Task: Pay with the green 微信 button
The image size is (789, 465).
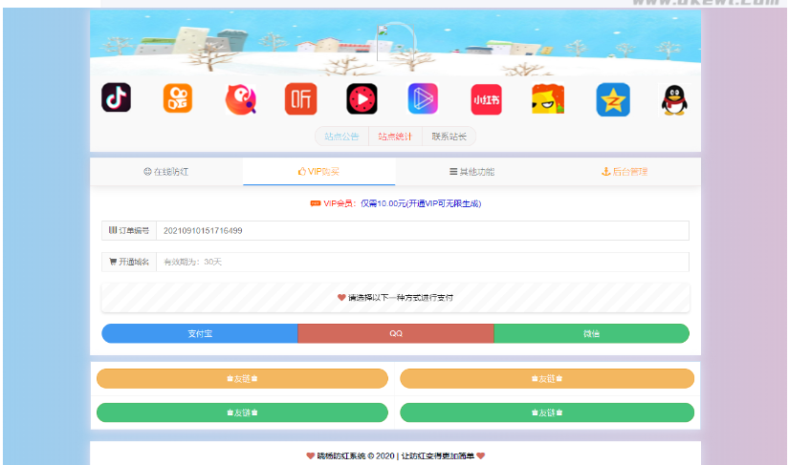Action: (x=592, y=333)
